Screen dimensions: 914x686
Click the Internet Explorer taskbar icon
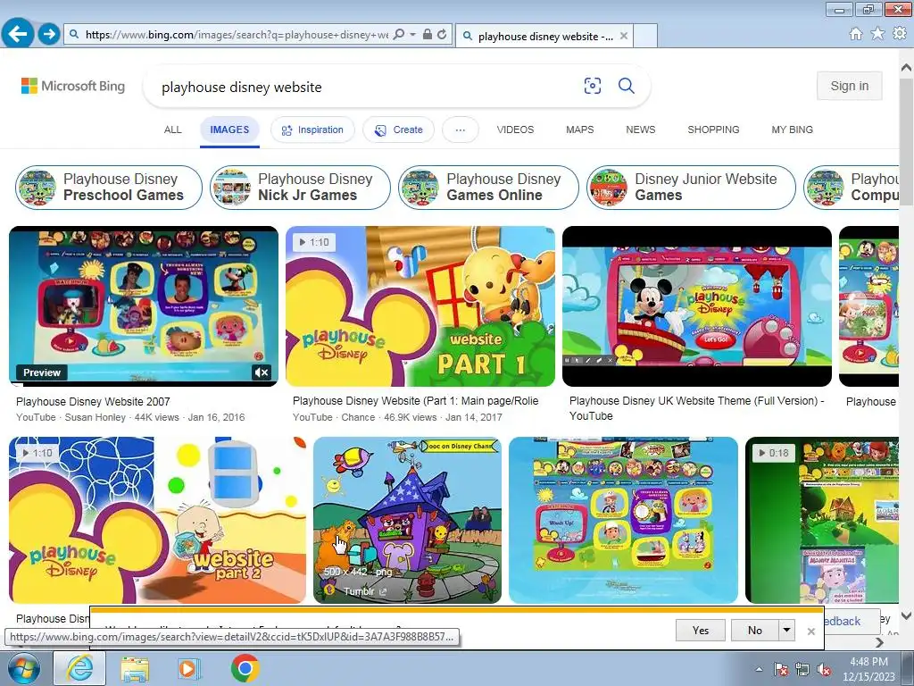pyautogui.click(x=79, y=668)
